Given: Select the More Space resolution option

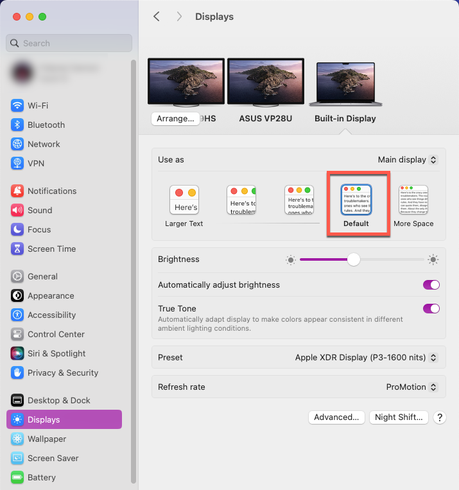Looking at the screenshot, I should [413, 206].
